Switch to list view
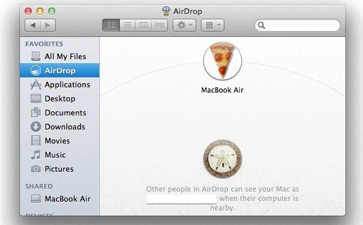 pos(127,25)
